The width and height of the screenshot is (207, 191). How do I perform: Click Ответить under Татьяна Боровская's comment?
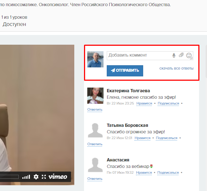[x=95, y=144]
